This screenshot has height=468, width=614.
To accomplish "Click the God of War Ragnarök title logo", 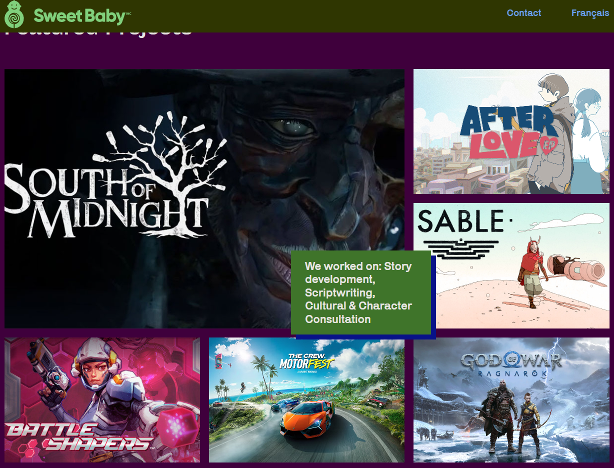I will [511, 363].
